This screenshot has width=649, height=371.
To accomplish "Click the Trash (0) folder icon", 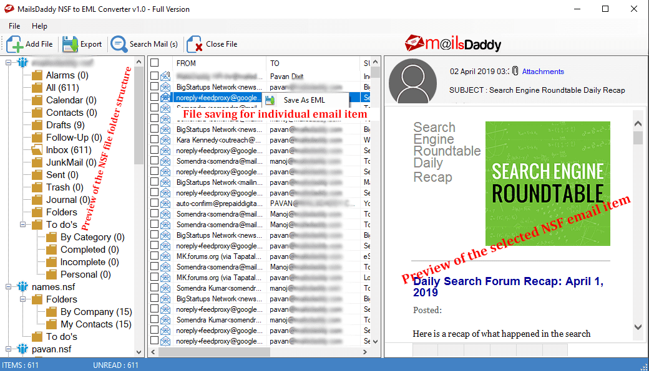I will pyautogui.click(x=37, y=187).
